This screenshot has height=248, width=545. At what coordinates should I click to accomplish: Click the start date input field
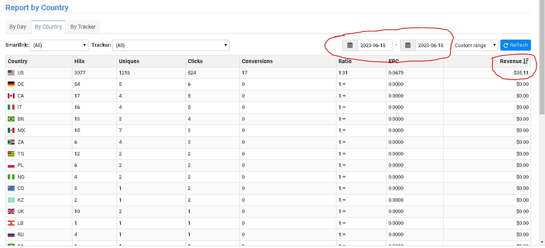pyautogui.click(x=375, y=45)
